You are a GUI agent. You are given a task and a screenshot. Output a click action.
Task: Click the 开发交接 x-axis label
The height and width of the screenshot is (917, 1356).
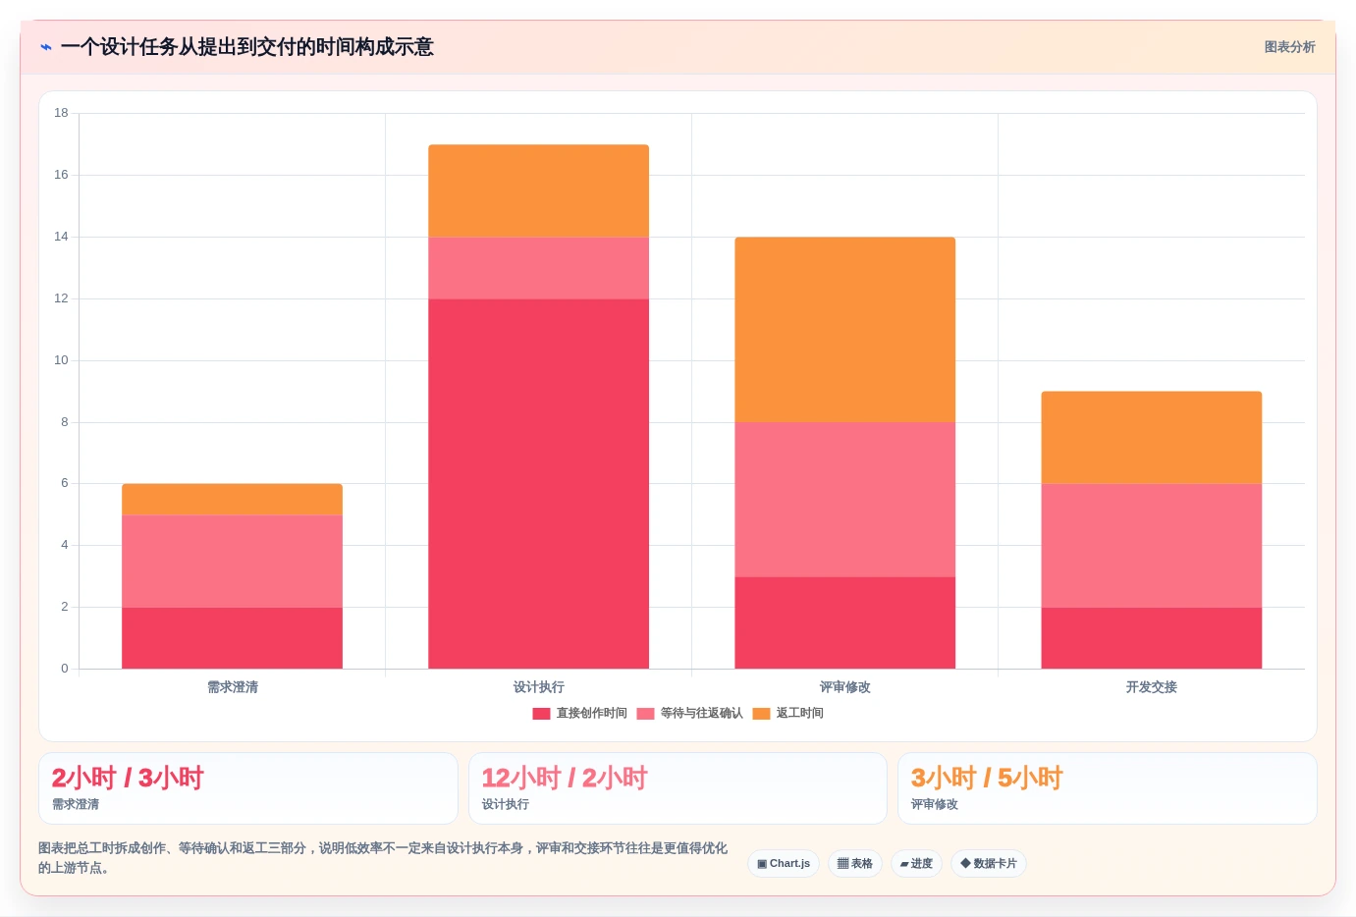tap(1151, 687)
